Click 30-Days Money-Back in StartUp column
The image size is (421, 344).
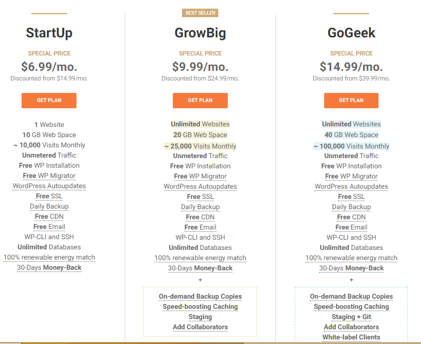pos(49,267)
